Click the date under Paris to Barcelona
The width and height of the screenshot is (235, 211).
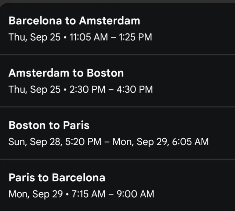35,194
